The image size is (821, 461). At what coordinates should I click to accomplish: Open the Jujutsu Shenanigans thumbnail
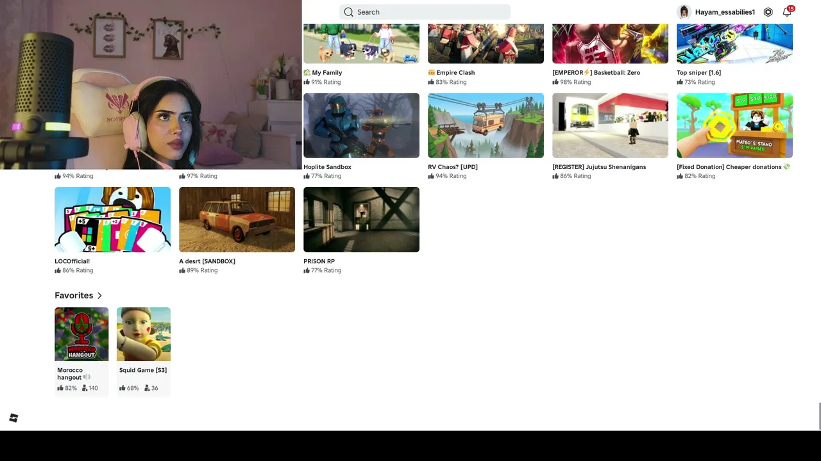[610, 125]
